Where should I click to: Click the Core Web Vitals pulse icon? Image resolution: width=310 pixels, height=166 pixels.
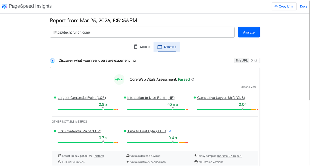point(119,79)
